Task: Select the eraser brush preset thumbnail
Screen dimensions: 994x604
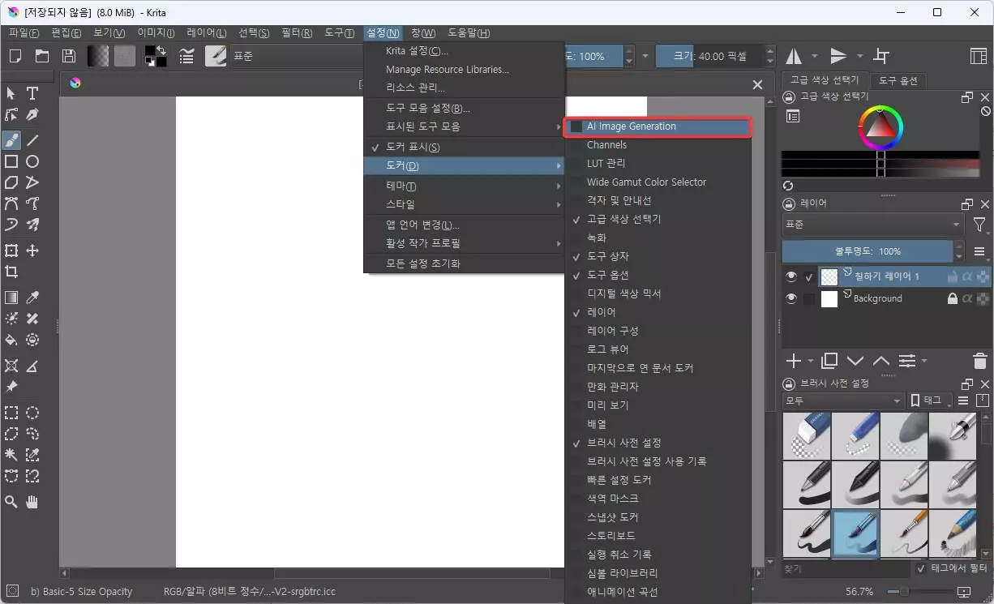Action: coord(807,435)
